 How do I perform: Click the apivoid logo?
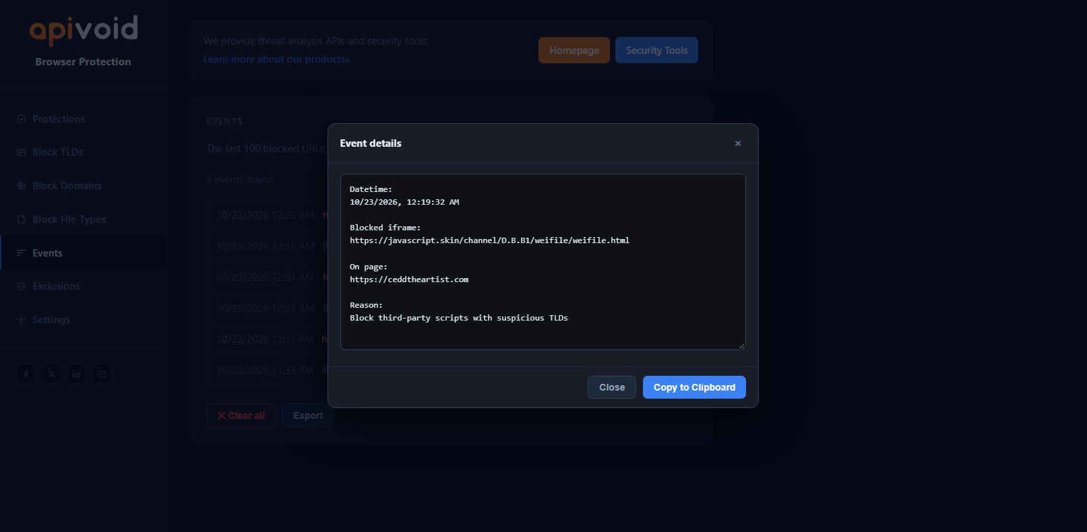[84, 30]
